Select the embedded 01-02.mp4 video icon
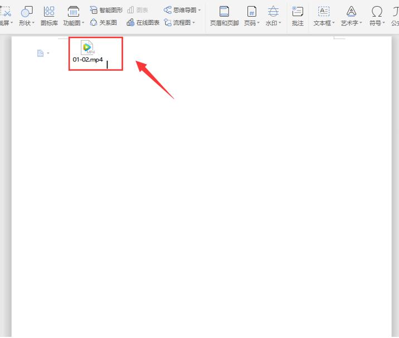399x338 pixels. pos(87,47)
